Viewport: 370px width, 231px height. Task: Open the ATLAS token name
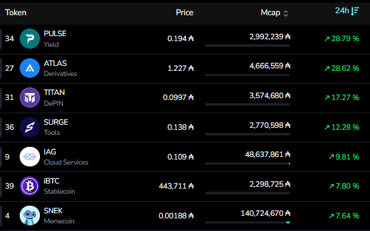55,63
